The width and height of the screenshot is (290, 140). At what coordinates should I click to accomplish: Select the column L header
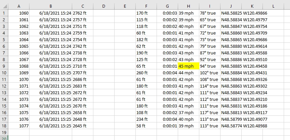(273, 6)
